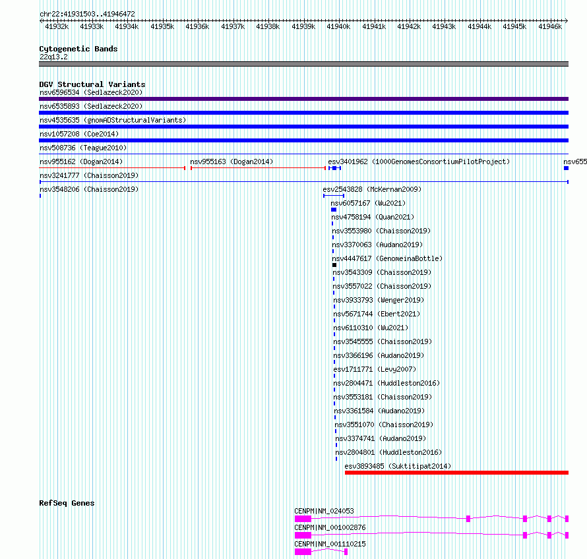The height and width of the screenshot is (559, 587).
Task: Open nsv3553181 (Chaisson2019) variant
Action: (x=383, y=397)
